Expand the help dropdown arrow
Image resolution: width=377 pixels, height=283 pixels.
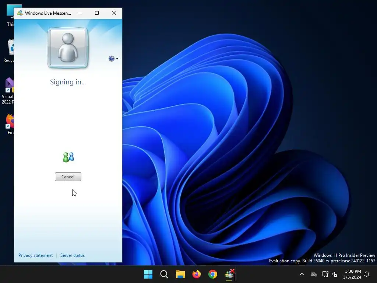(117, 59)
